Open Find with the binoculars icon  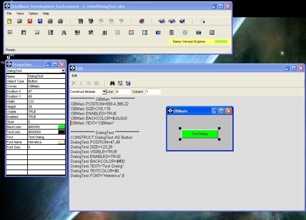coord(112,83)
